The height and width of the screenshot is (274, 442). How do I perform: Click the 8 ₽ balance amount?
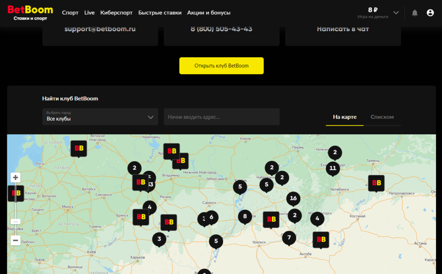point(373,10)
